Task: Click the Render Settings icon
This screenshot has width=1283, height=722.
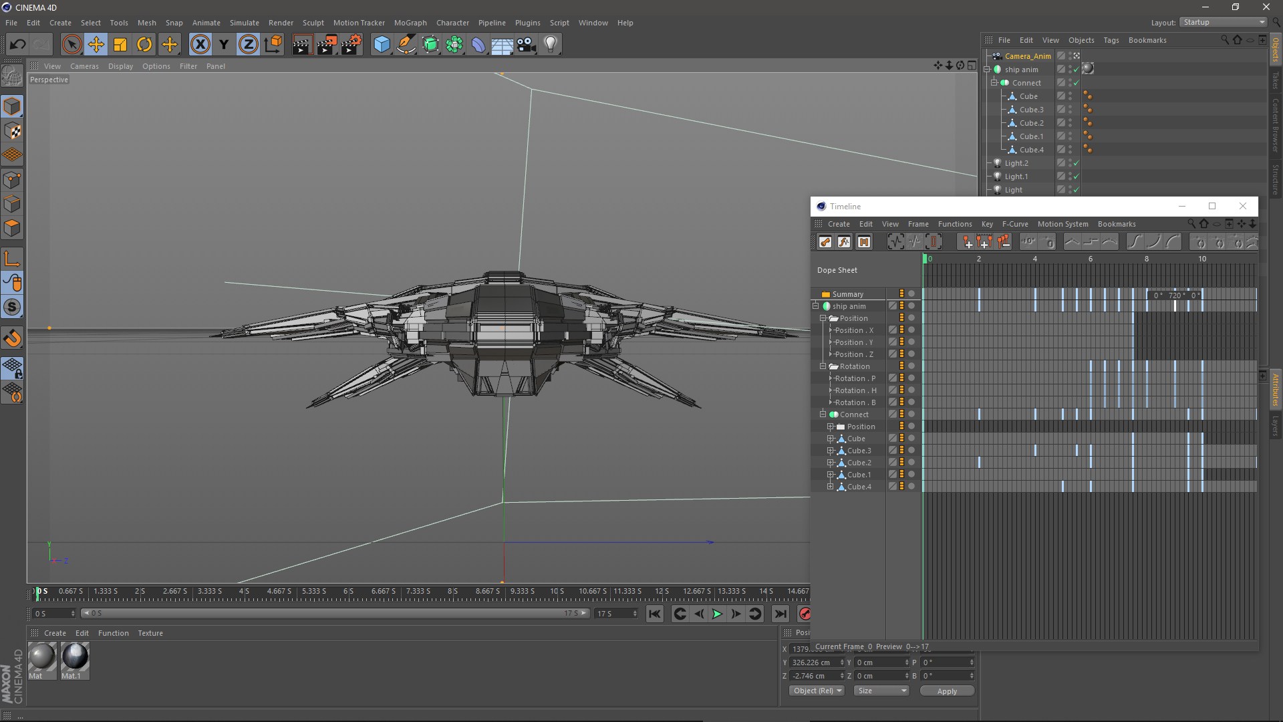Action: pyautogui.click(x=351, y=43)
